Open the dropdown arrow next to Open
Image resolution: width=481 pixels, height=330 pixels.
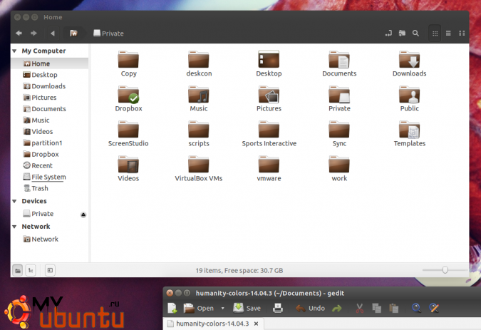[222, 309]
